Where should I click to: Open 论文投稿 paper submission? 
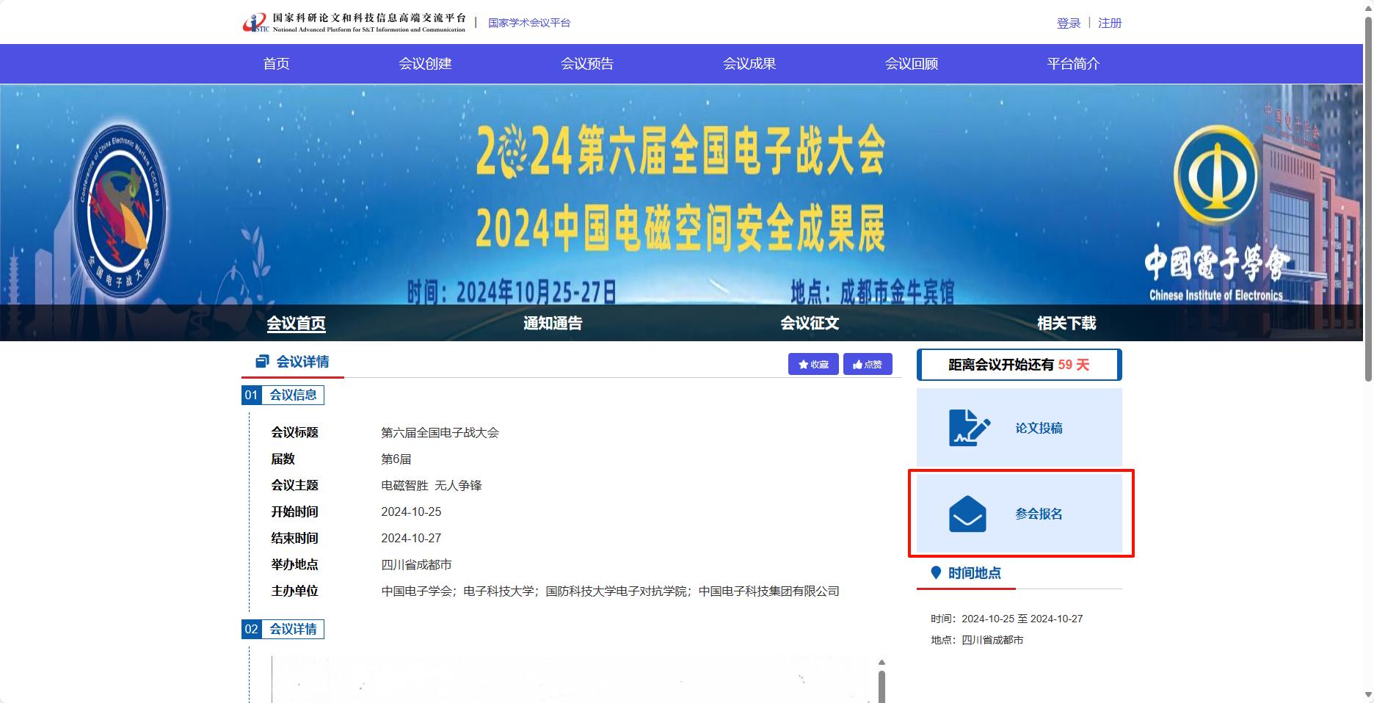1019,428
